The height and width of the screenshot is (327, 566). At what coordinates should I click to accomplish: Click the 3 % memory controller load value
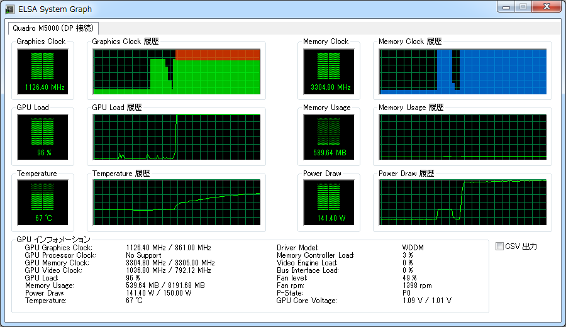[408, 255]
